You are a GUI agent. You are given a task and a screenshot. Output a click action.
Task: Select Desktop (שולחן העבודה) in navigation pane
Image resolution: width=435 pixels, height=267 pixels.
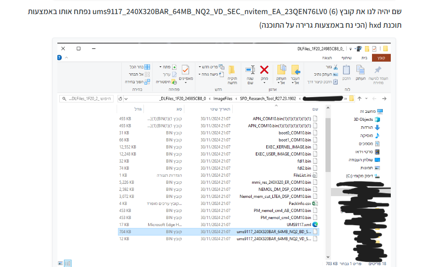click(364, 160)
